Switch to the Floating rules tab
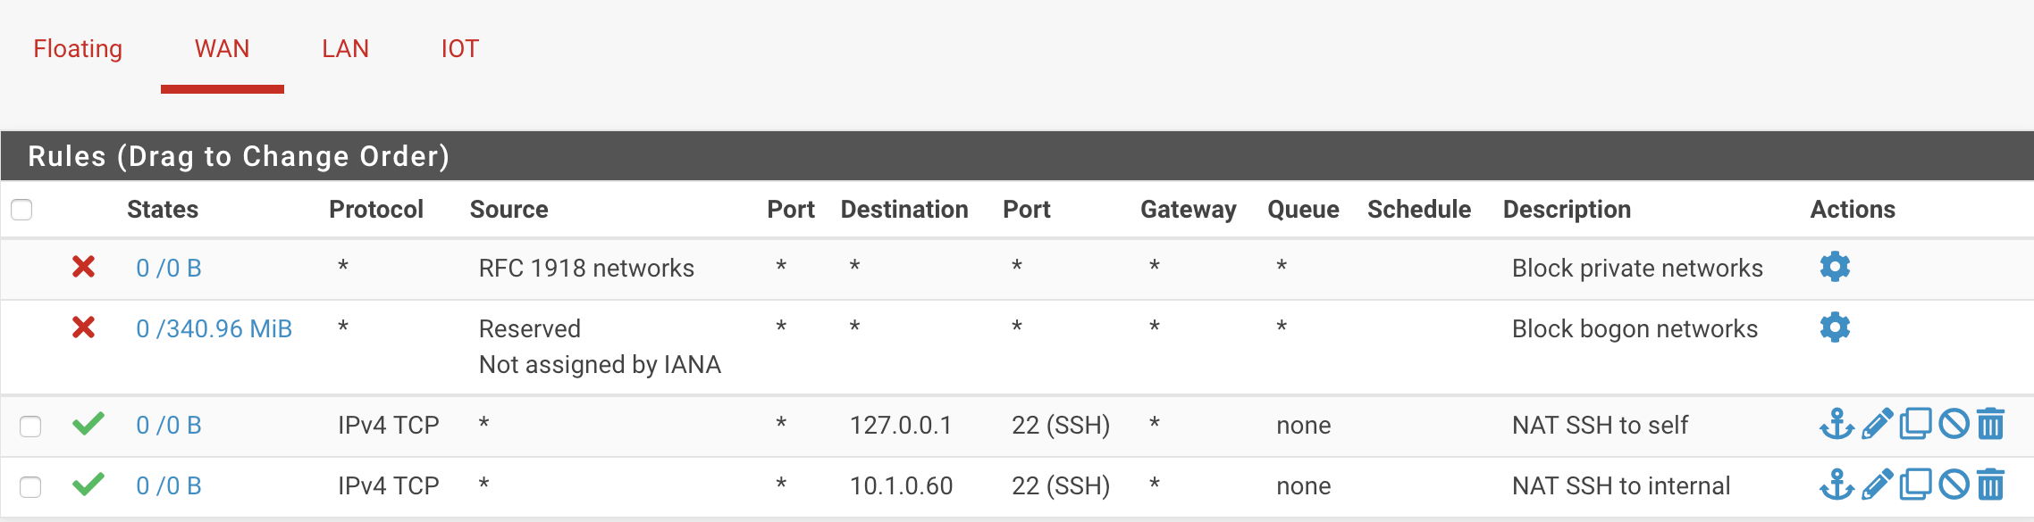 coord(78,48)
